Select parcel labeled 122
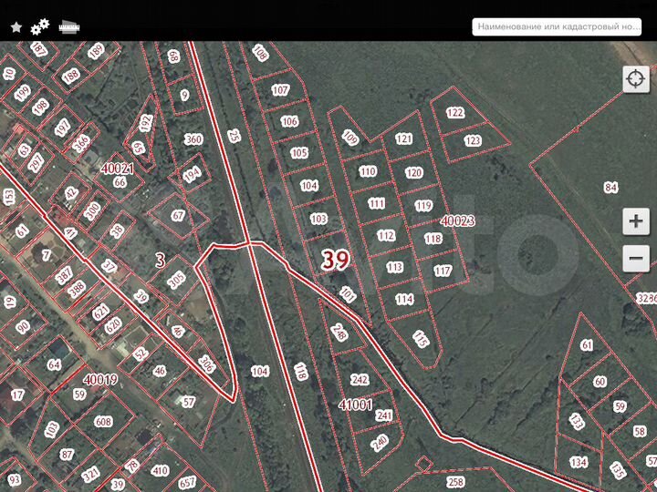The width and height of the screenshot is (657, 492). pyautogui.click(x=455, y=113)
